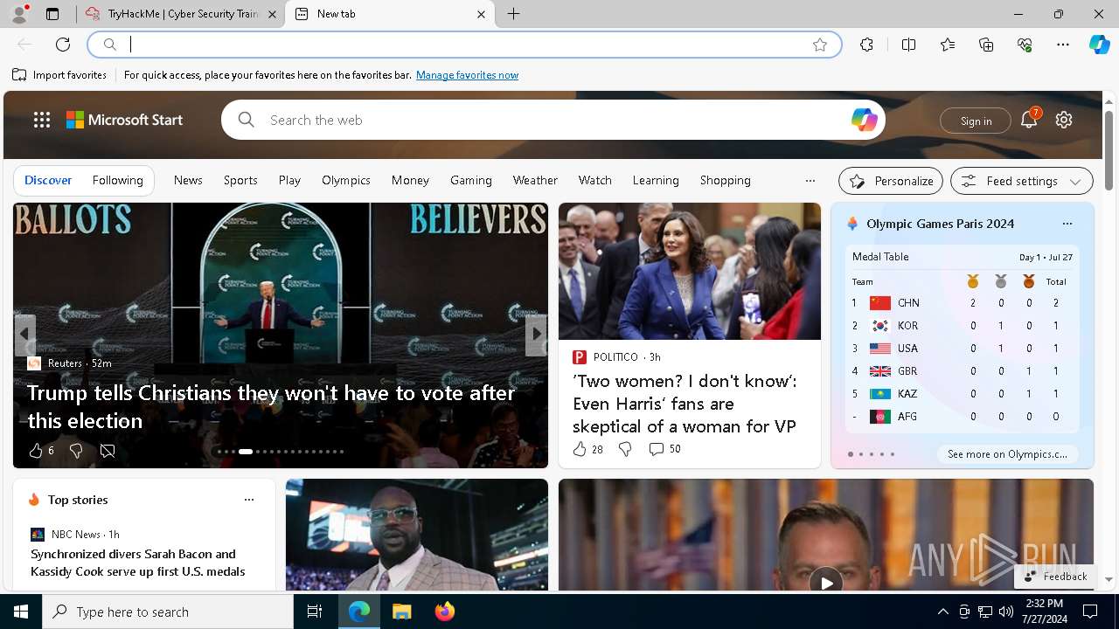Open Split screen icon in toolbar
This screenshot has width=1119, height=629.
909,45
